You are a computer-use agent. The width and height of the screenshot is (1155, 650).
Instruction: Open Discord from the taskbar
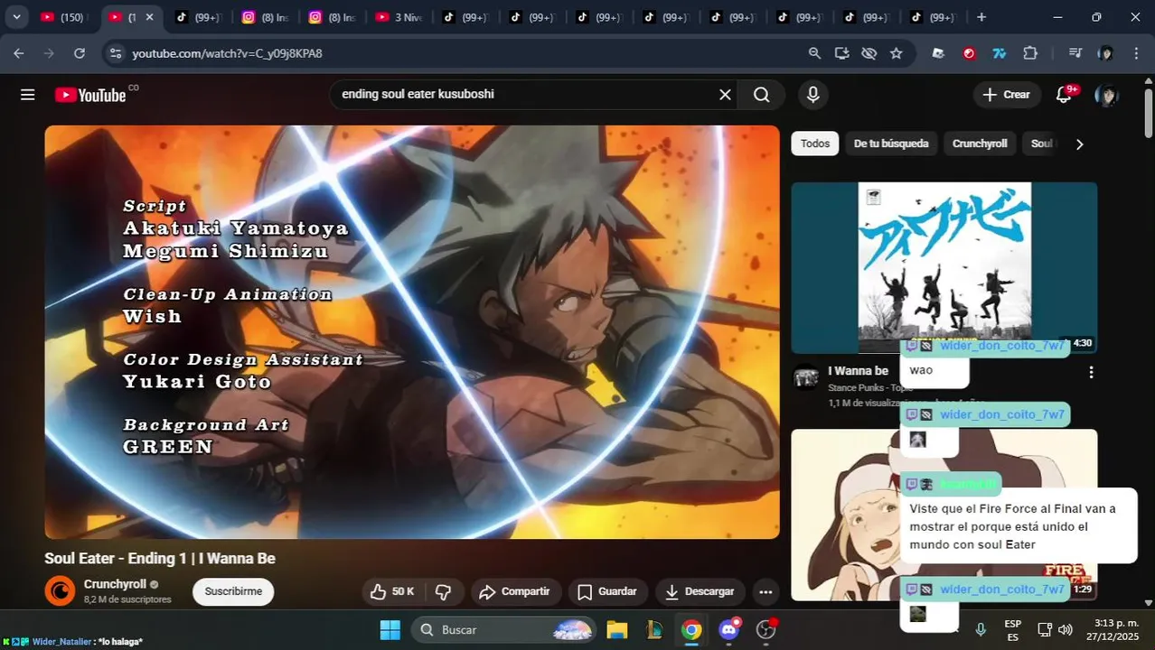coord(729,630)
